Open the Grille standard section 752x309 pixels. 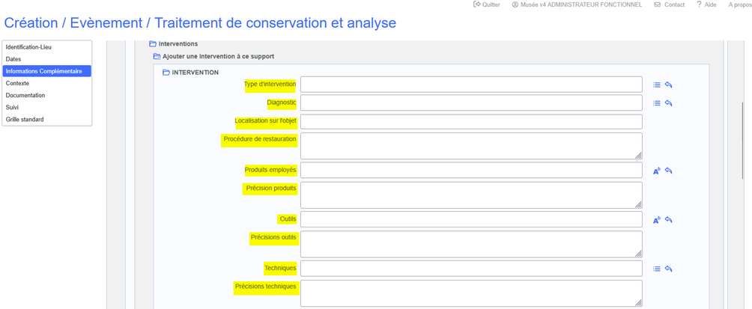[25, 120]
